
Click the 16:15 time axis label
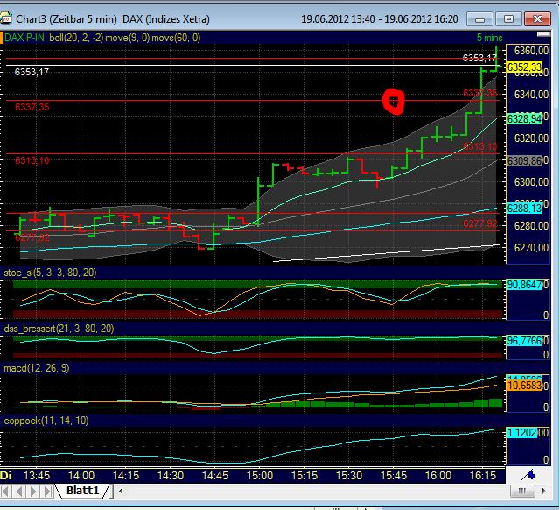pos(483,476)
